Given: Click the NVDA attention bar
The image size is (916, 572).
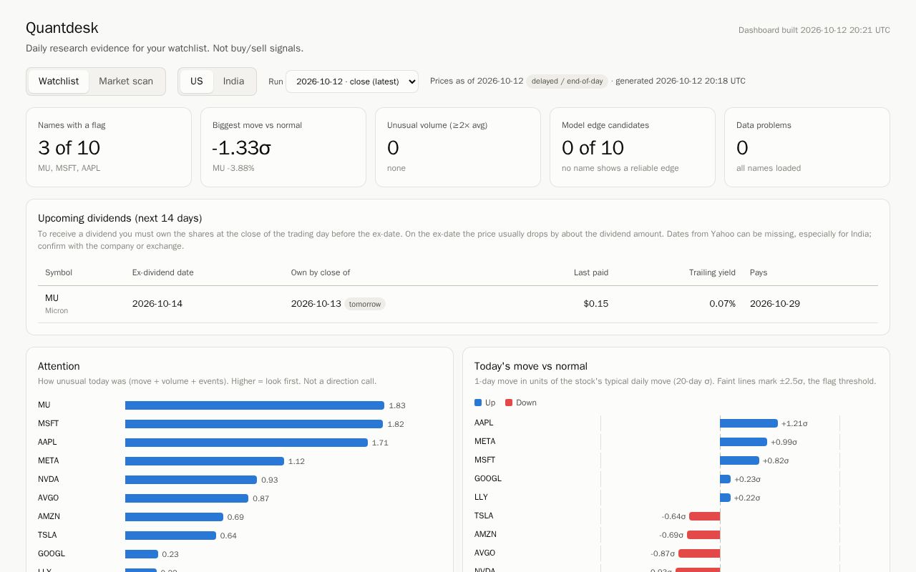Looking at the screenshot, I should (x=191, y=480).
